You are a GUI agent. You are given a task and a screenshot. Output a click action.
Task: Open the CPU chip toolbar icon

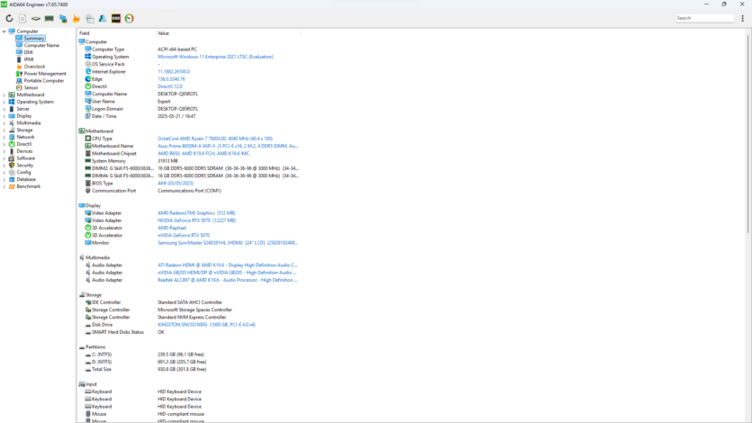click(x=36, y=18)
